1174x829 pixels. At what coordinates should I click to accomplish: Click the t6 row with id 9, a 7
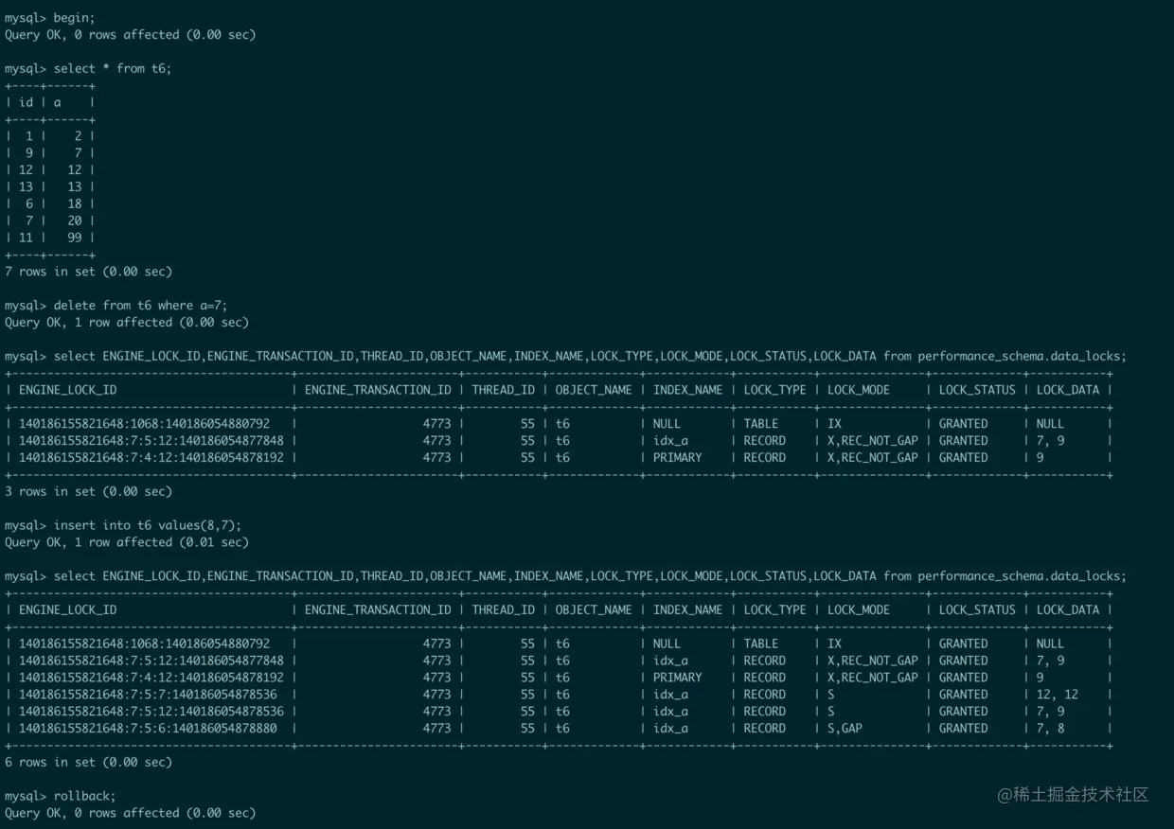point(49,153)
